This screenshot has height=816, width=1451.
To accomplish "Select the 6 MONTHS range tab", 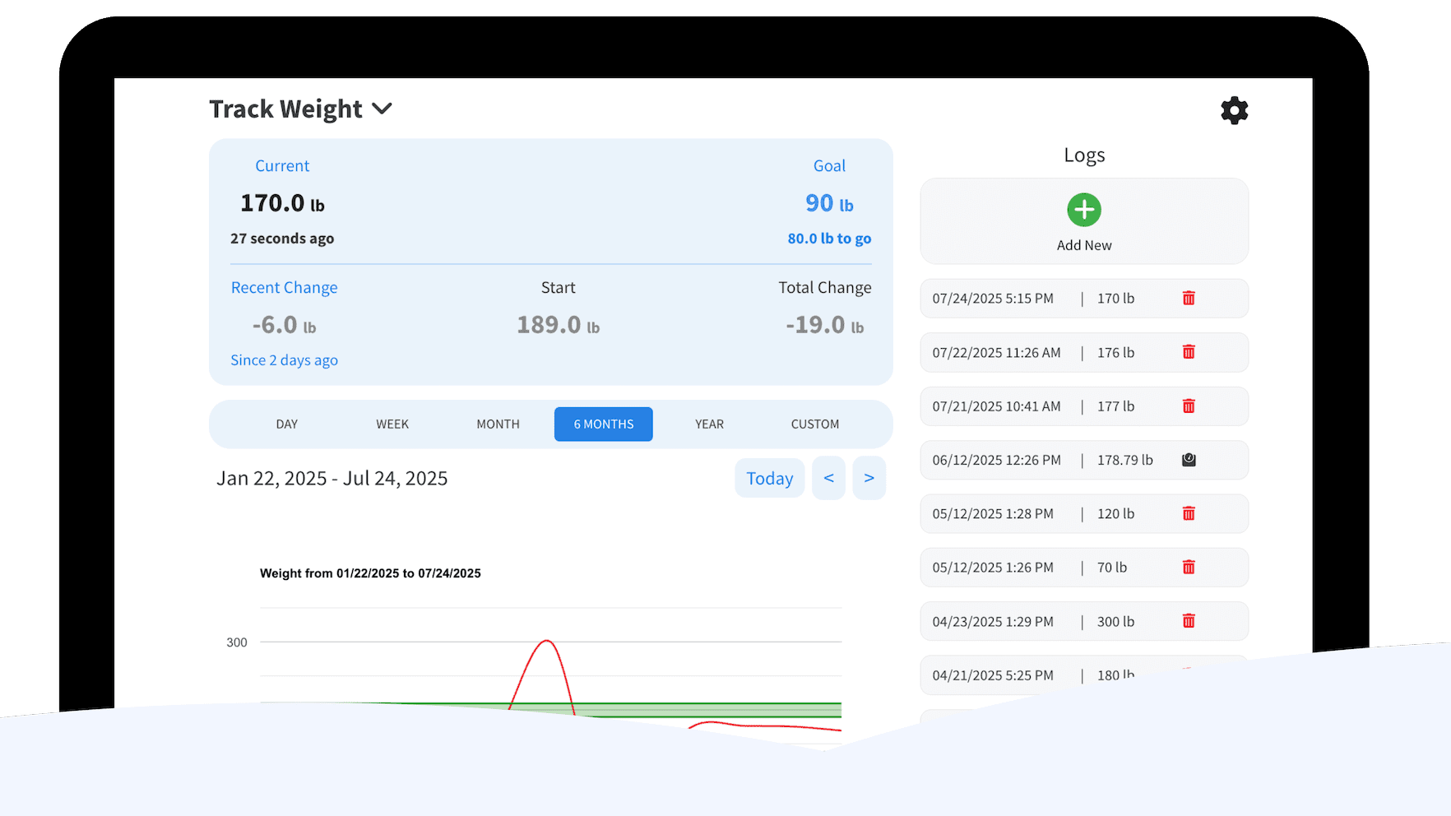I will point(603,424).
